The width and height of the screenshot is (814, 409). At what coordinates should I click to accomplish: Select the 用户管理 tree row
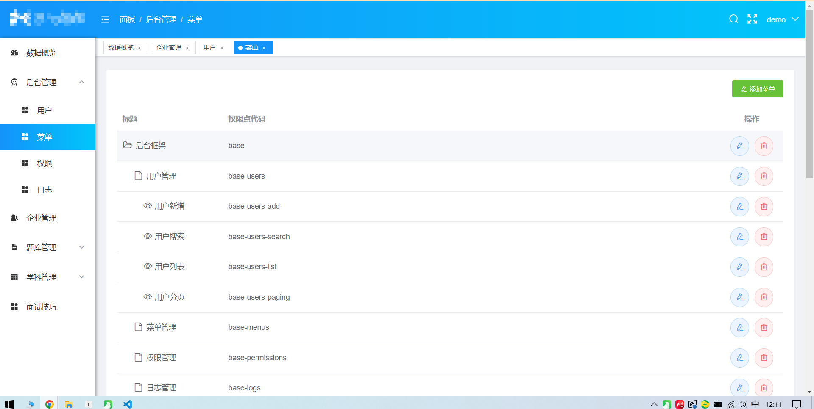(450, 176)
